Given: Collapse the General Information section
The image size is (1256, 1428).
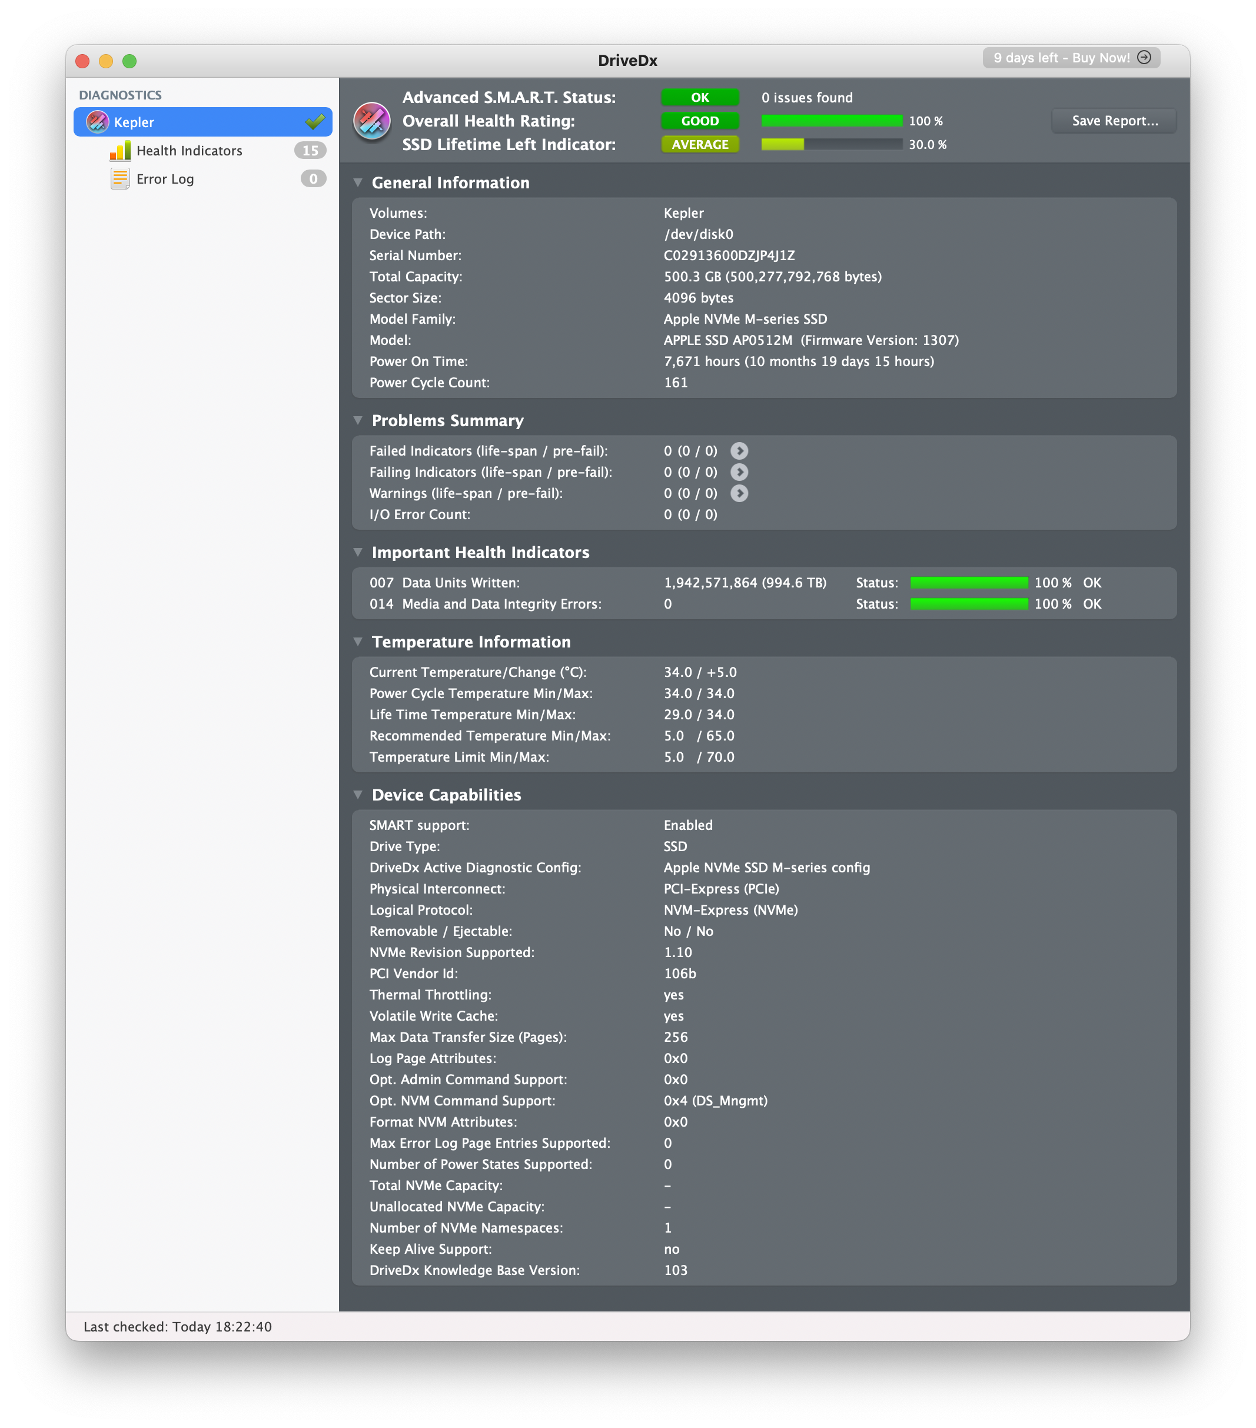Looking at the screenshot, I should click(x=358, y=183).
